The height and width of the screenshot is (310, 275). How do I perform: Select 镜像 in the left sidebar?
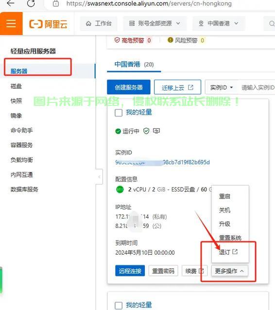[x=16, y=116]
